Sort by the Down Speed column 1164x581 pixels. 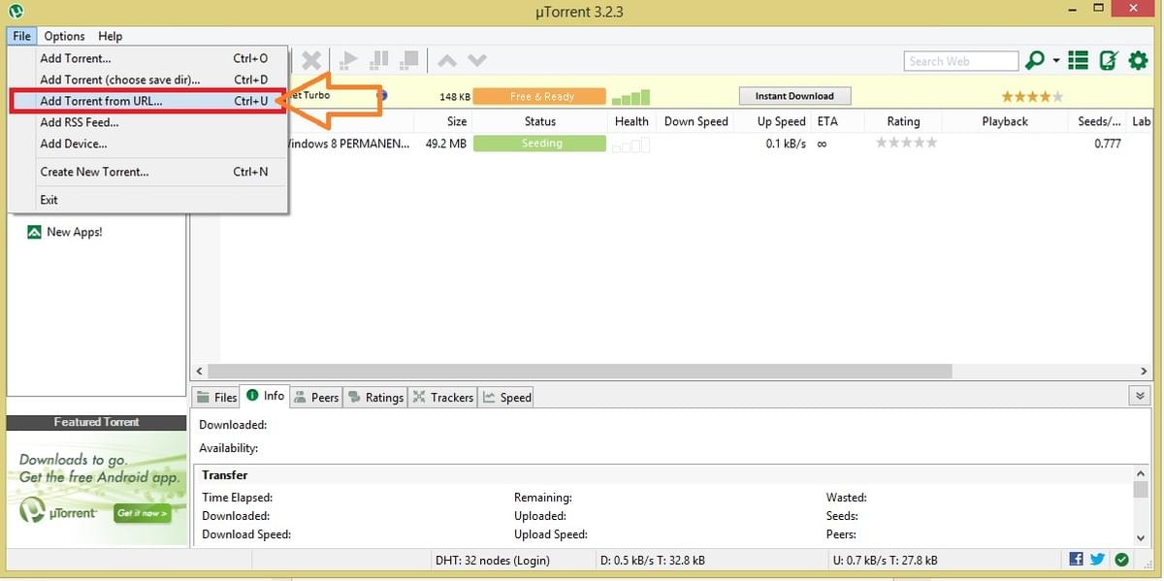[695, 121]
